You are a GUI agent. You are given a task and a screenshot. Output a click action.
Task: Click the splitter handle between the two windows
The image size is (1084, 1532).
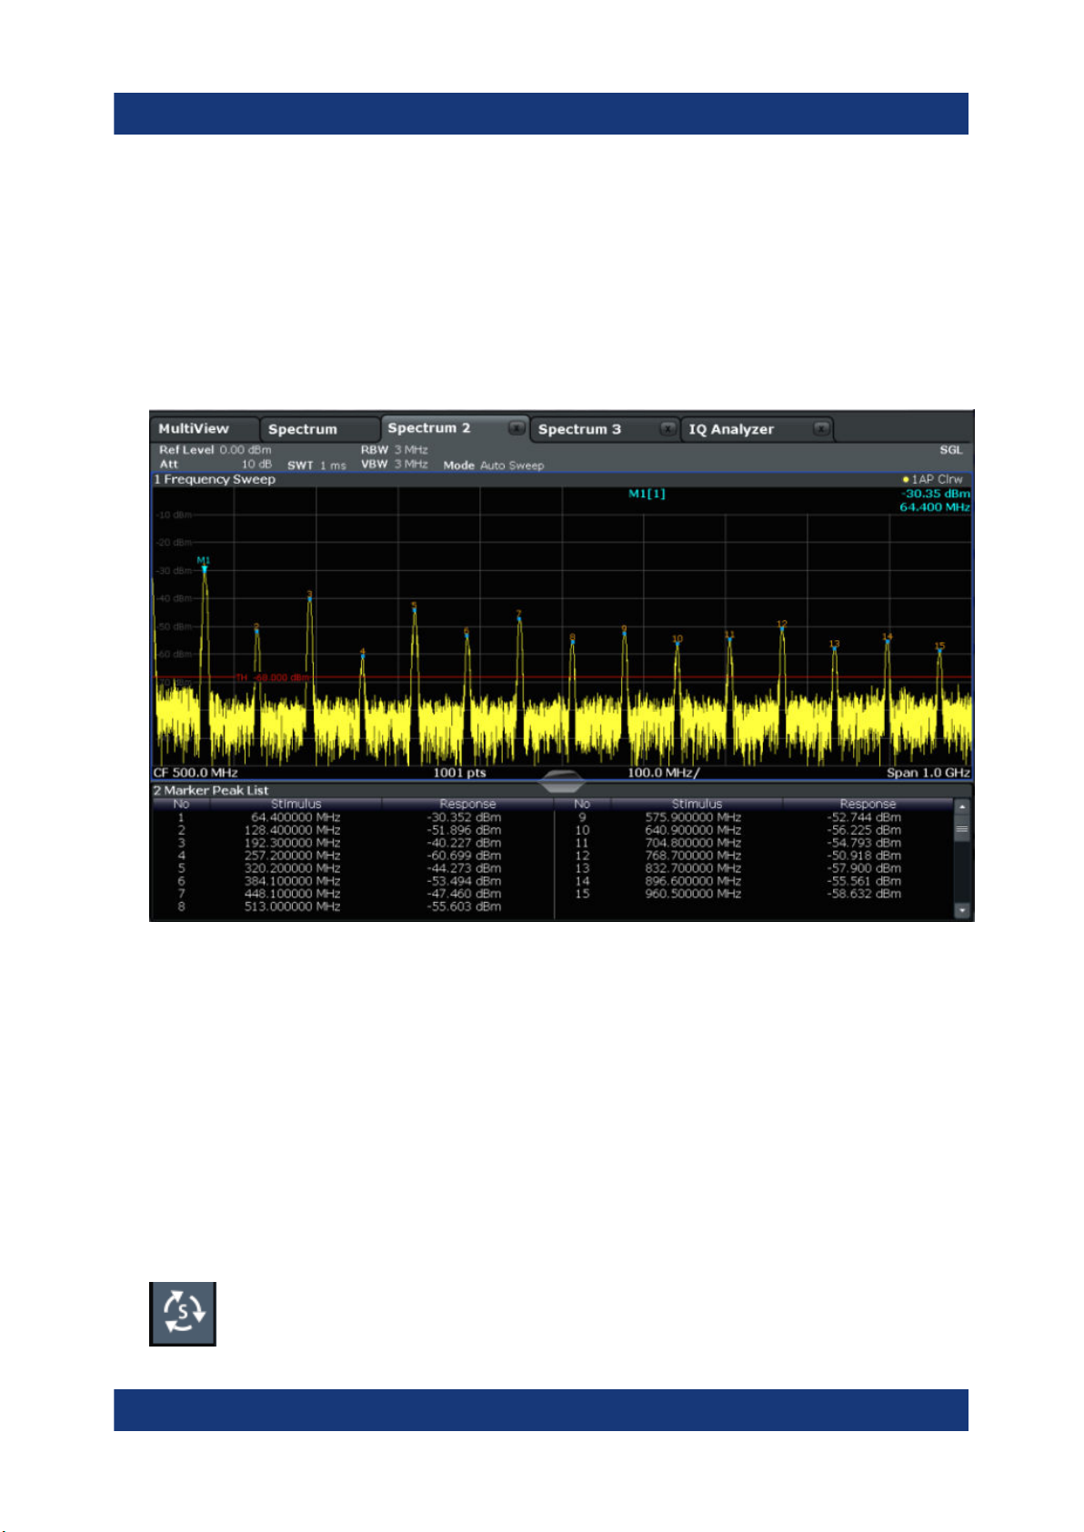pos(561,781)
